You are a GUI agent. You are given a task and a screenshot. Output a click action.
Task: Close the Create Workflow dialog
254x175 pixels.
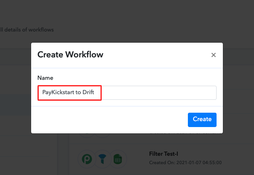(213, 55)
